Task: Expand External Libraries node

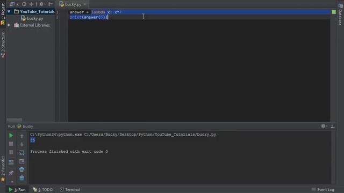Action: (9, 25)
